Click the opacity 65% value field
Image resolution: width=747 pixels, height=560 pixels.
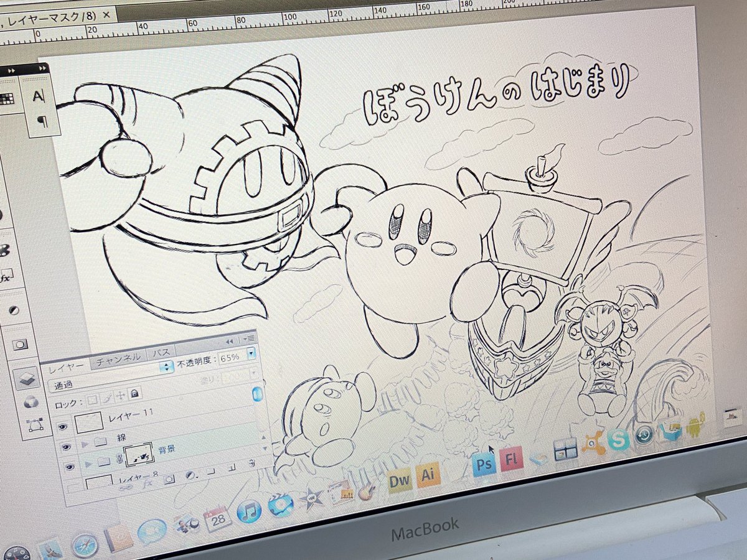click(x=231, y=357)
